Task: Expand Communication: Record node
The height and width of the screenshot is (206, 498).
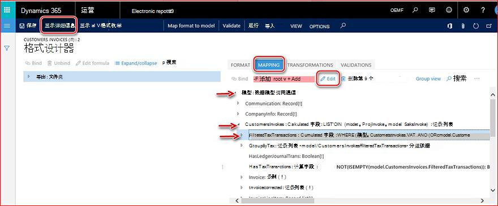Action: coord(238,103)
